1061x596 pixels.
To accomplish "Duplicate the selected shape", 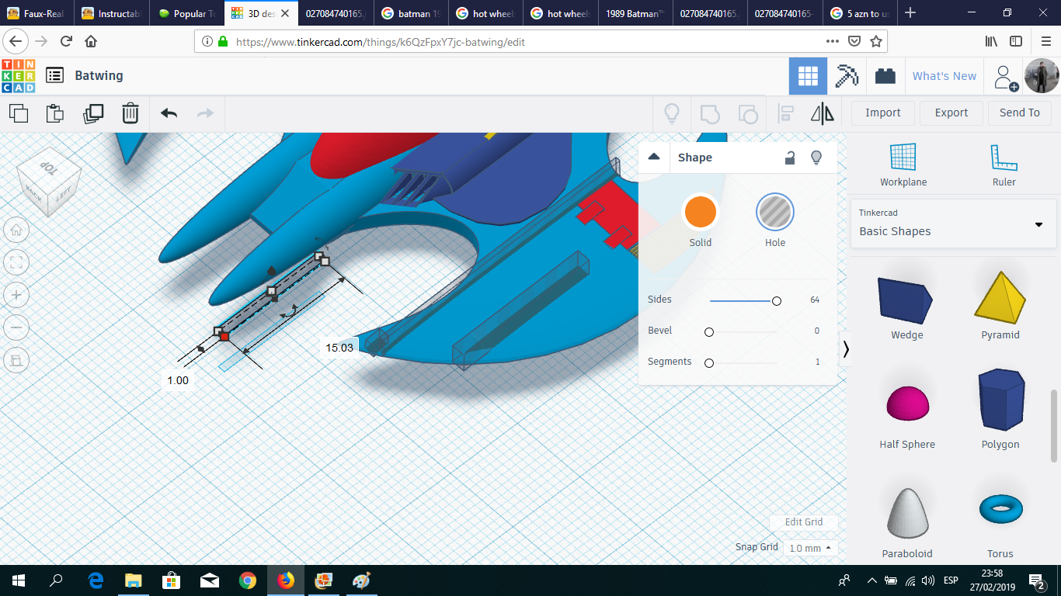I will (x=93, y=113).
